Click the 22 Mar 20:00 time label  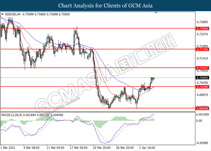tap(102, 148)
